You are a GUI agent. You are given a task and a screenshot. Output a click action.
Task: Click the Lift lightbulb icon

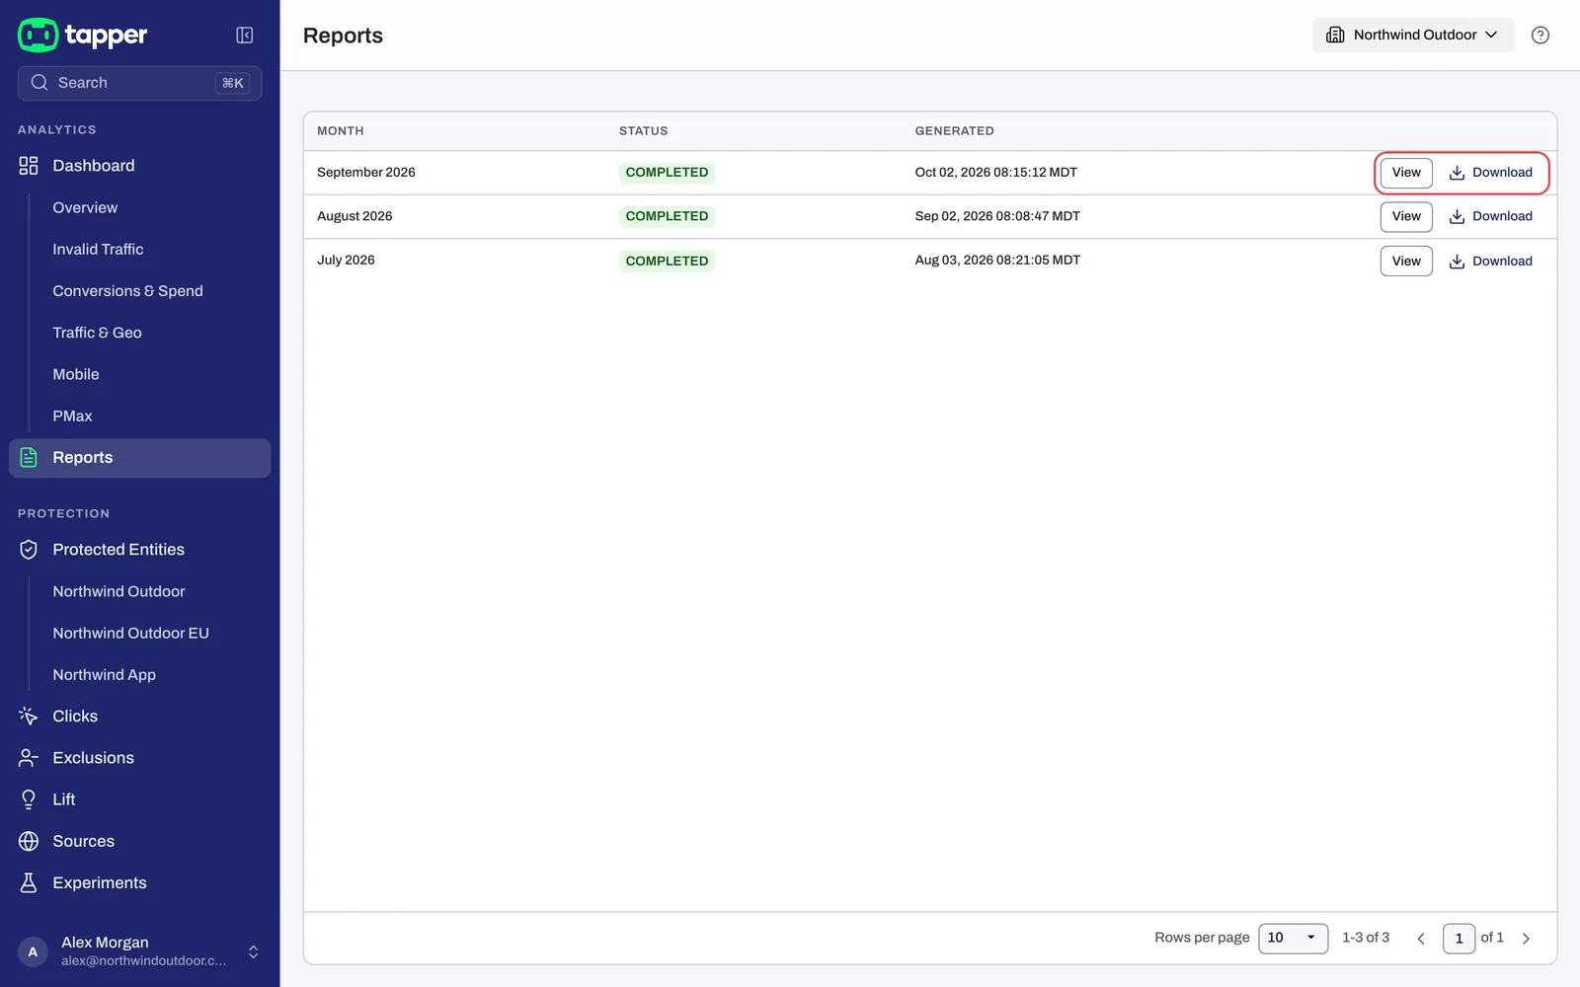[29, 799]
